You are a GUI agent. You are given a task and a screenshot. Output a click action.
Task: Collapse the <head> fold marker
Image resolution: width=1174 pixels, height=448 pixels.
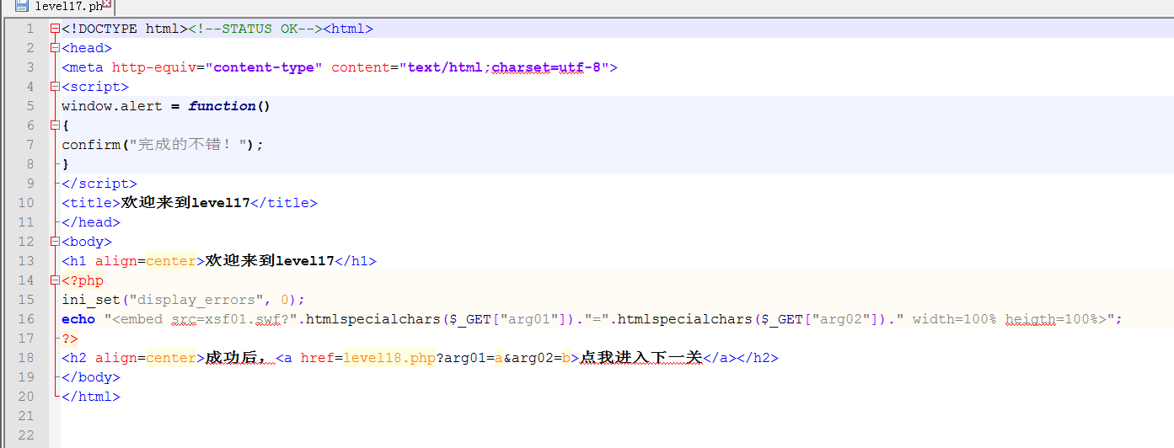[x=55, y=48]
